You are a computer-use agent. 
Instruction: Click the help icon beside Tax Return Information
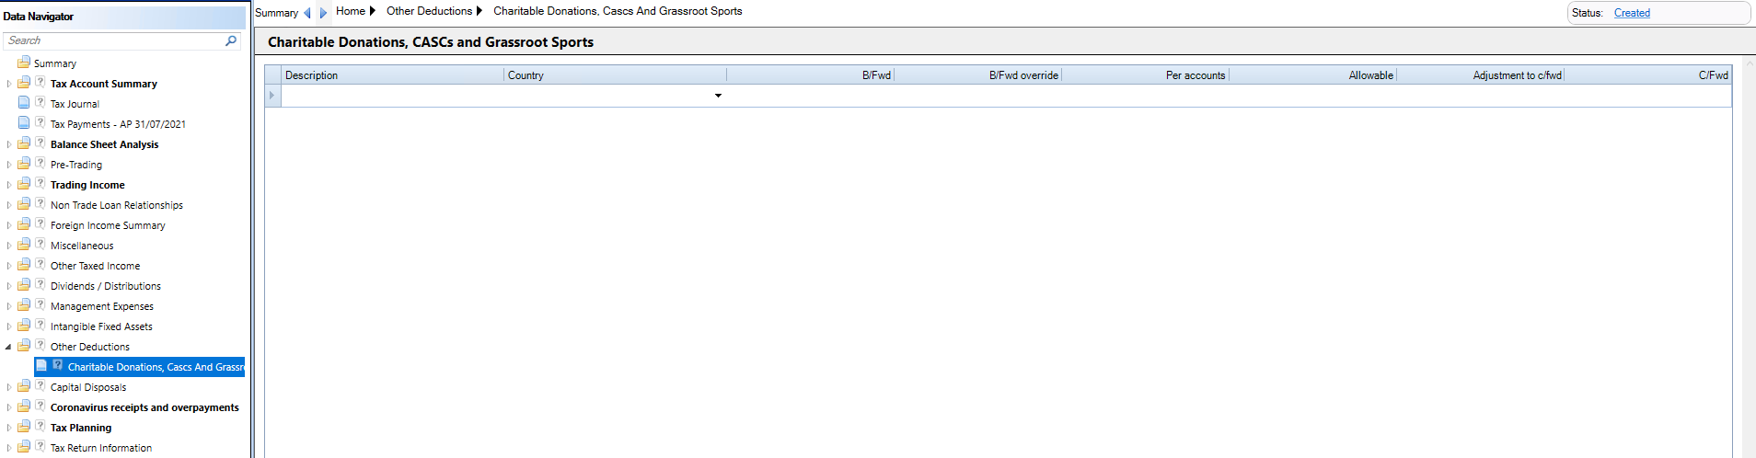click(40, 446)
